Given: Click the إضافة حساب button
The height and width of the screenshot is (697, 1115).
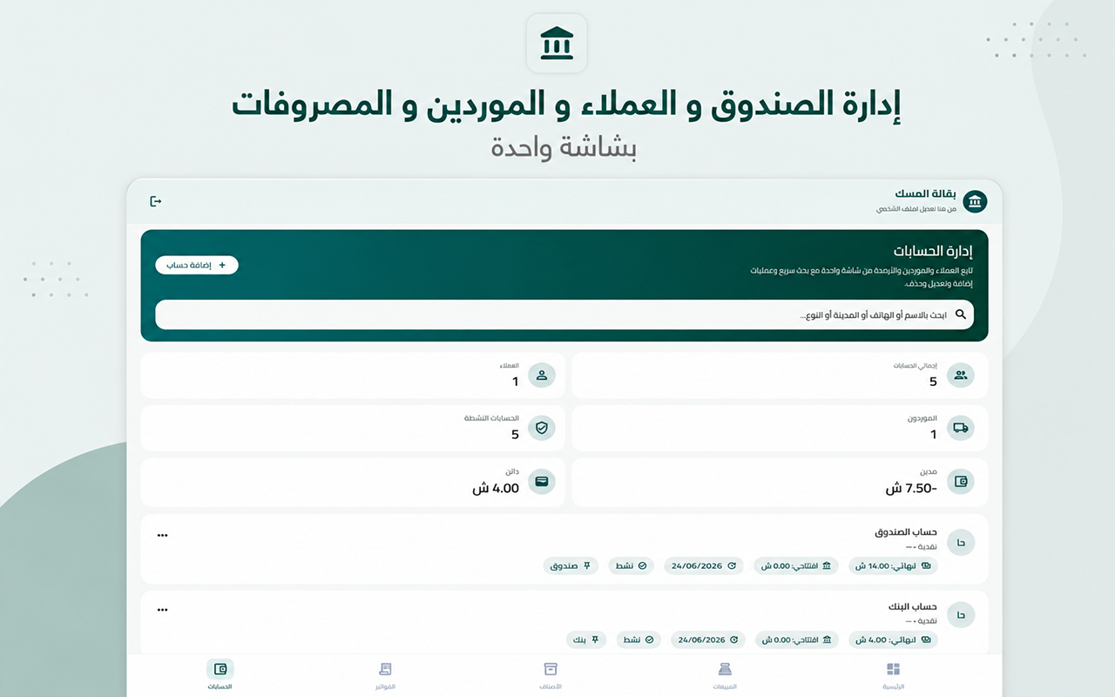Looking at the screenshot, I should tap(197, 265).
